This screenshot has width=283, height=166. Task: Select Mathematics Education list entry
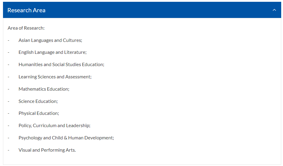click(44, 89)
